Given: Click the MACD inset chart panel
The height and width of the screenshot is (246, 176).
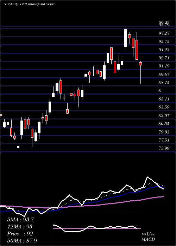Looking at the screenshot, I should click(x=97, y=228).
